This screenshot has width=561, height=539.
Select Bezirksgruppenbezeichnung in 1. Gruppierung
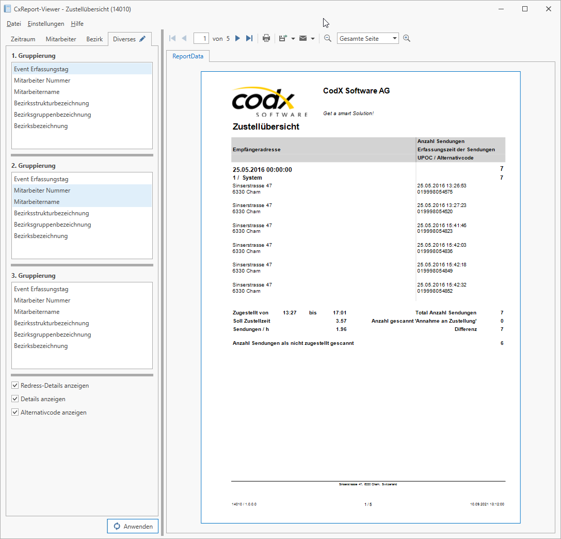(x=82, y=115)
